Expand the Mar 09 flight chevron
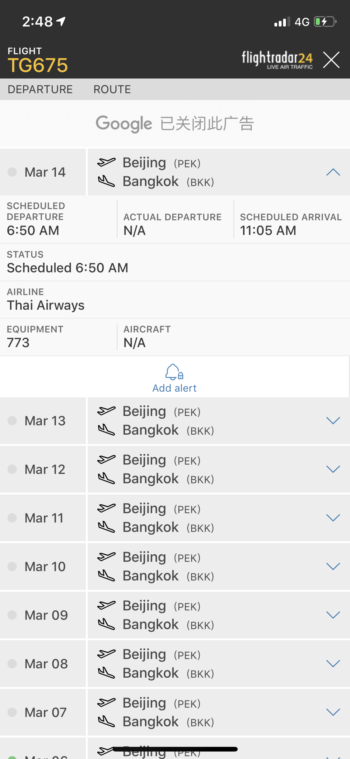Viewport: 350px width, 759px height. point(333,615)
